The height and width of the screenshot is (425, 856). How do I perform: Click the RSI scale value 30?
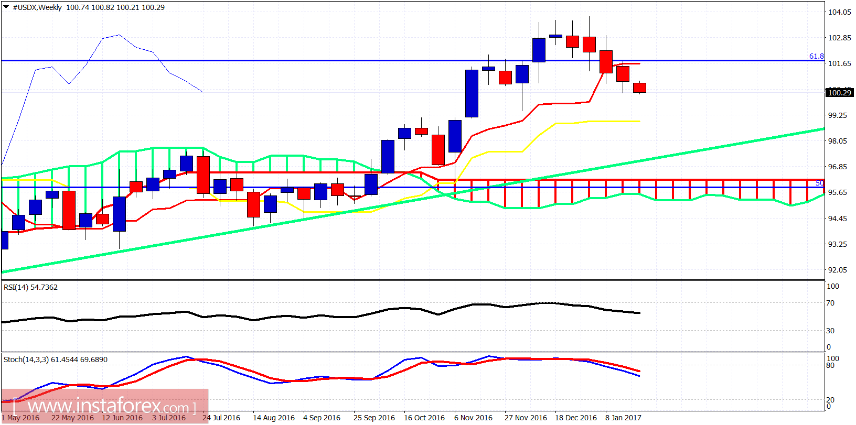pos(830,331)
